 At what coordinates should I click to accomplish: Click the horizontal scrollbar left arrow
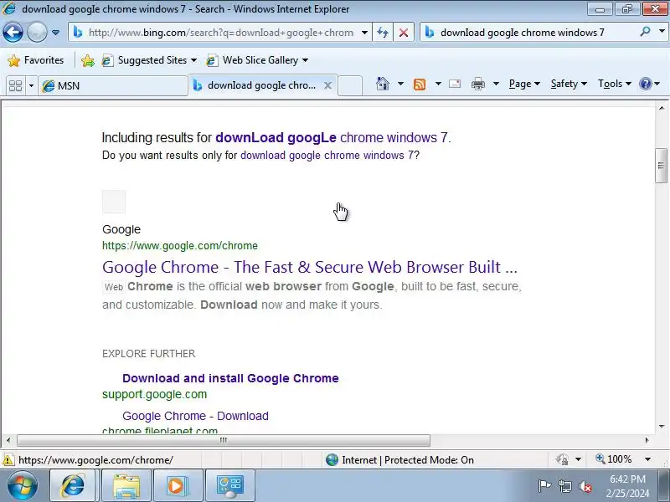coord(8,440)
